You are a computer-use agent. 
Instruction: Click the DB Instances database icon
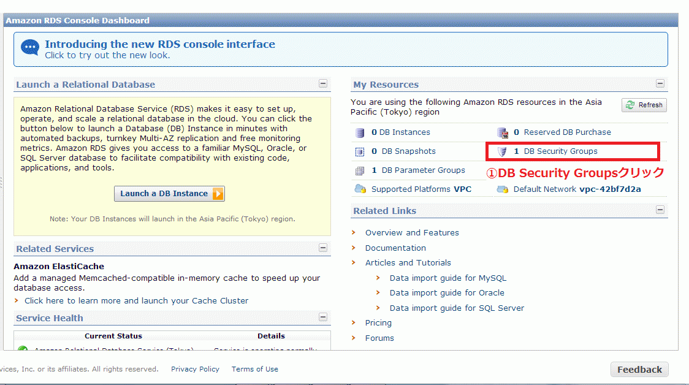(360, 133)
